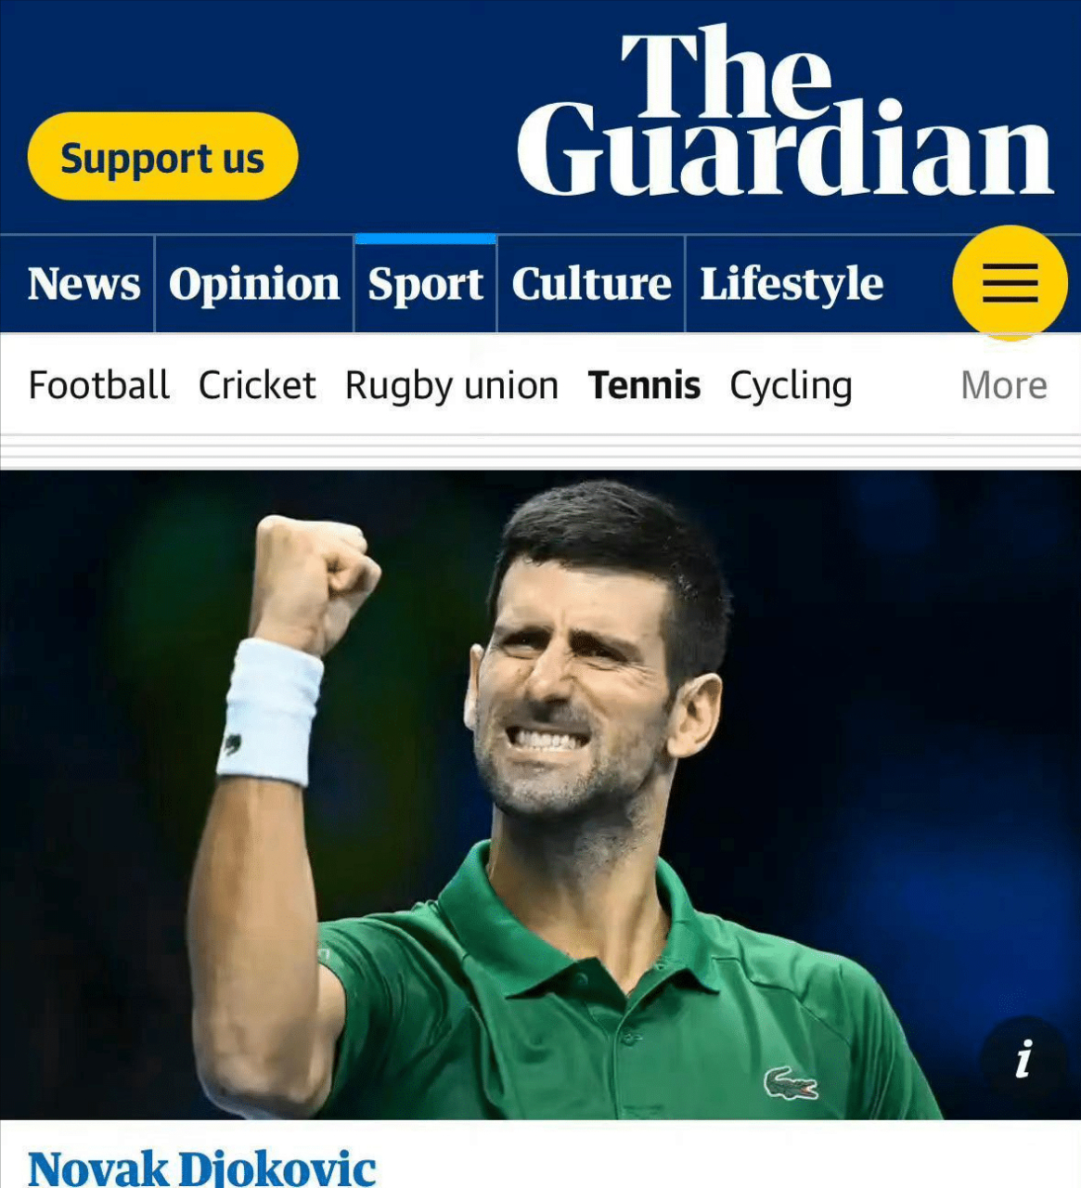The image size is (1081, 1188).
Task: Visit the Cricket subsection
Action: (257, 385)
